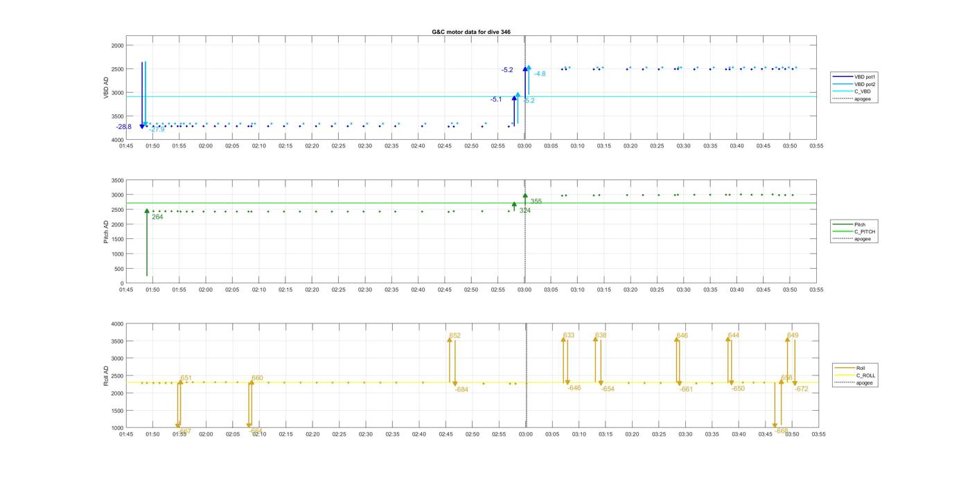Click the "02:30" time tick under the Roll plot
This screenshot has width=970, height=480.
coord(366,434)
